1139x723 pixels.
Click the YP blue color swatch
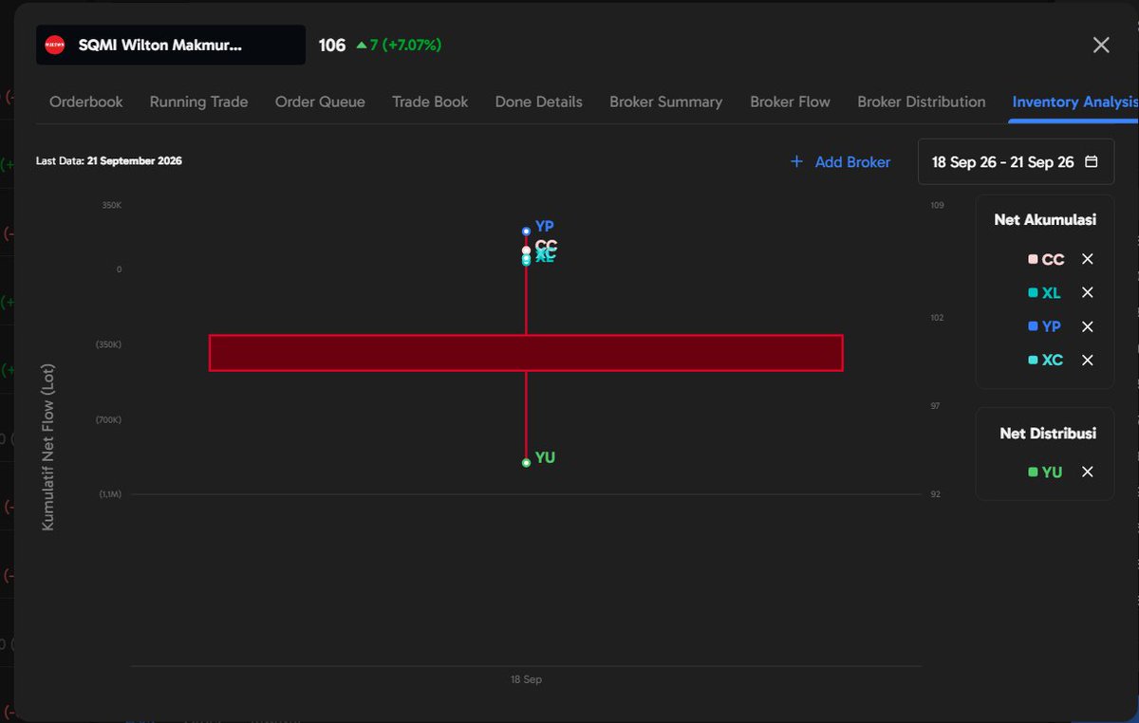(1033, 326)
